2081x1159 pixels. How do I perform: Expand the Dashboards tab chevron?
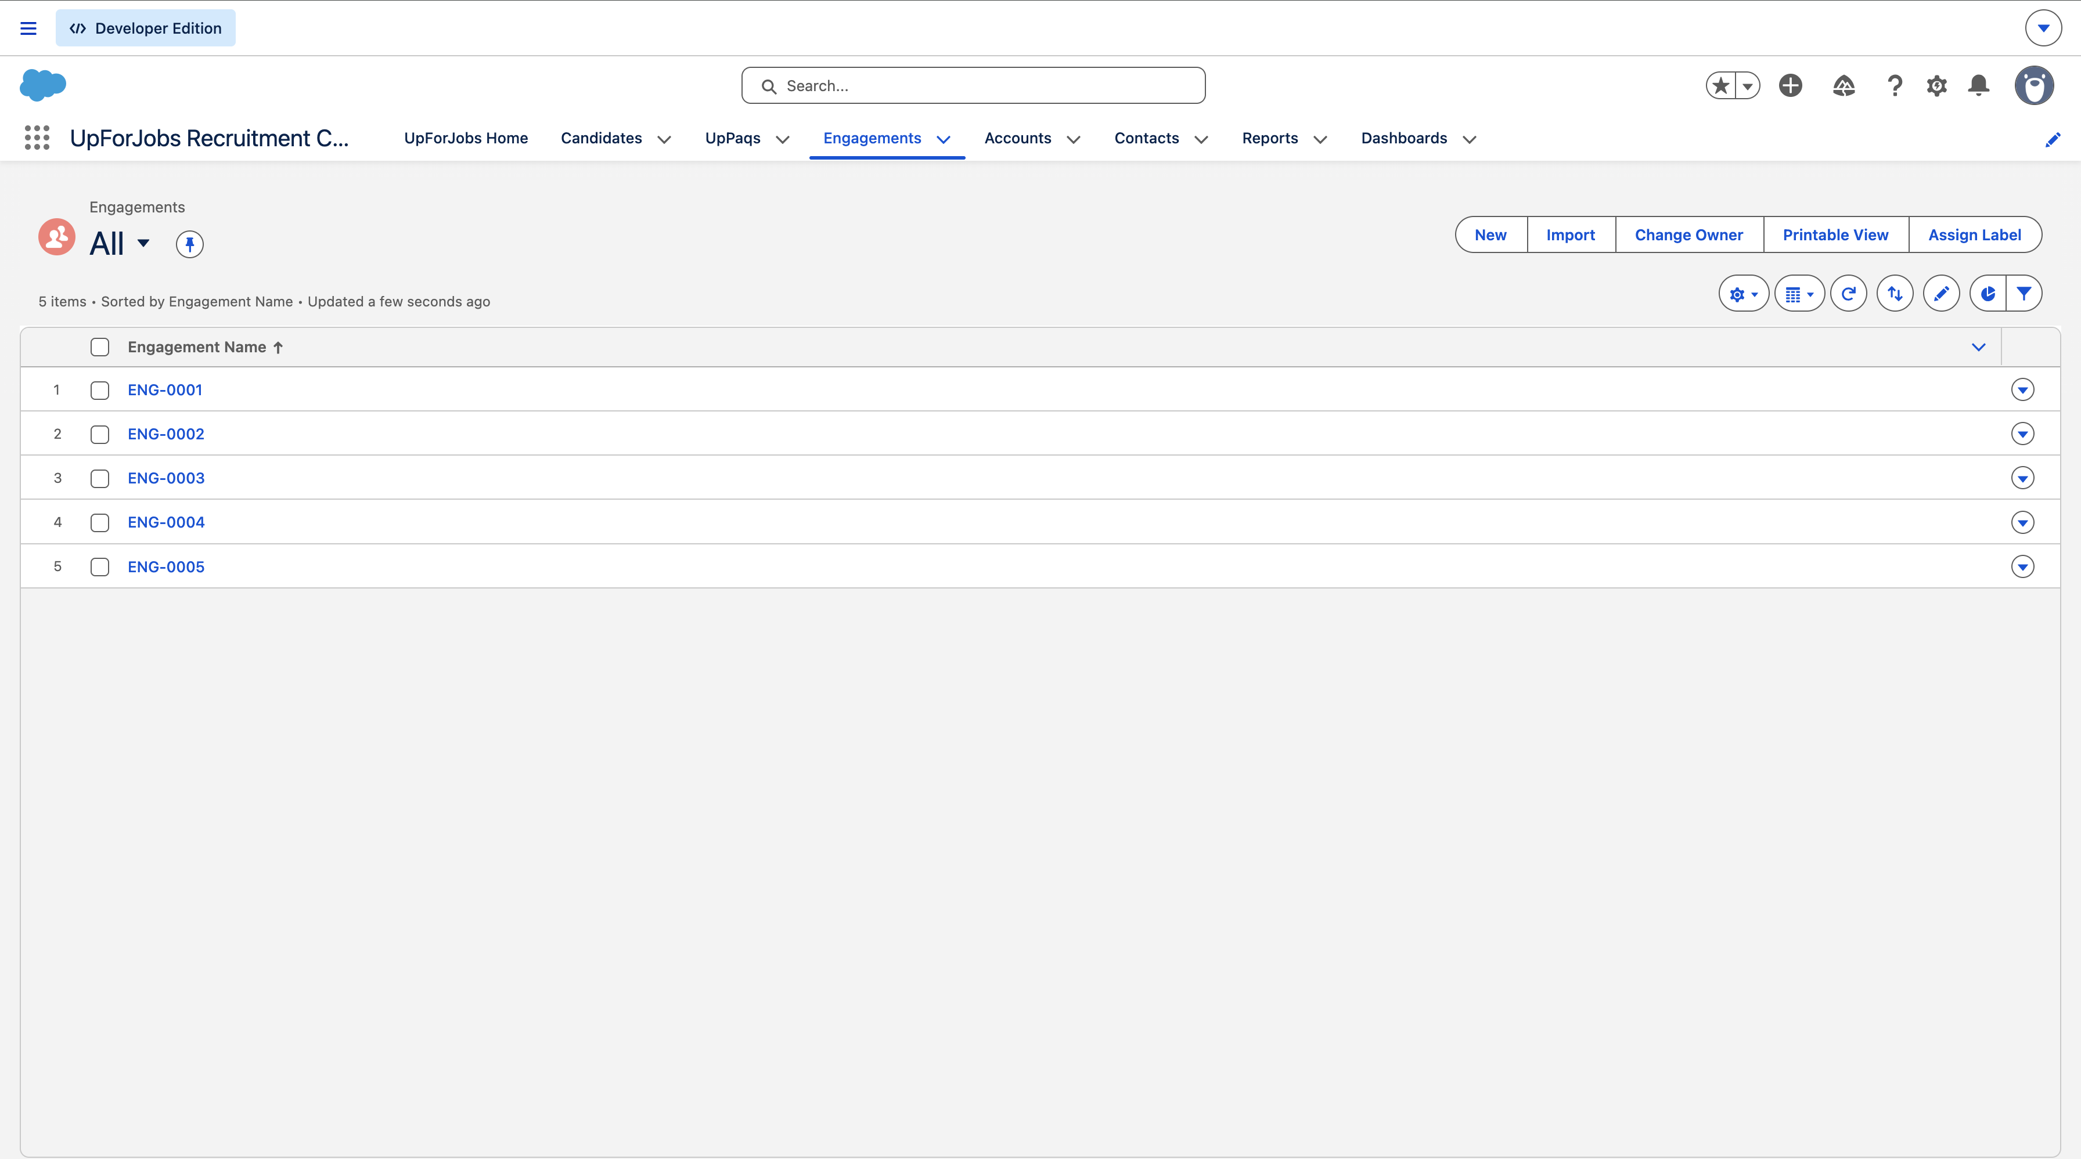point(1468,139)
